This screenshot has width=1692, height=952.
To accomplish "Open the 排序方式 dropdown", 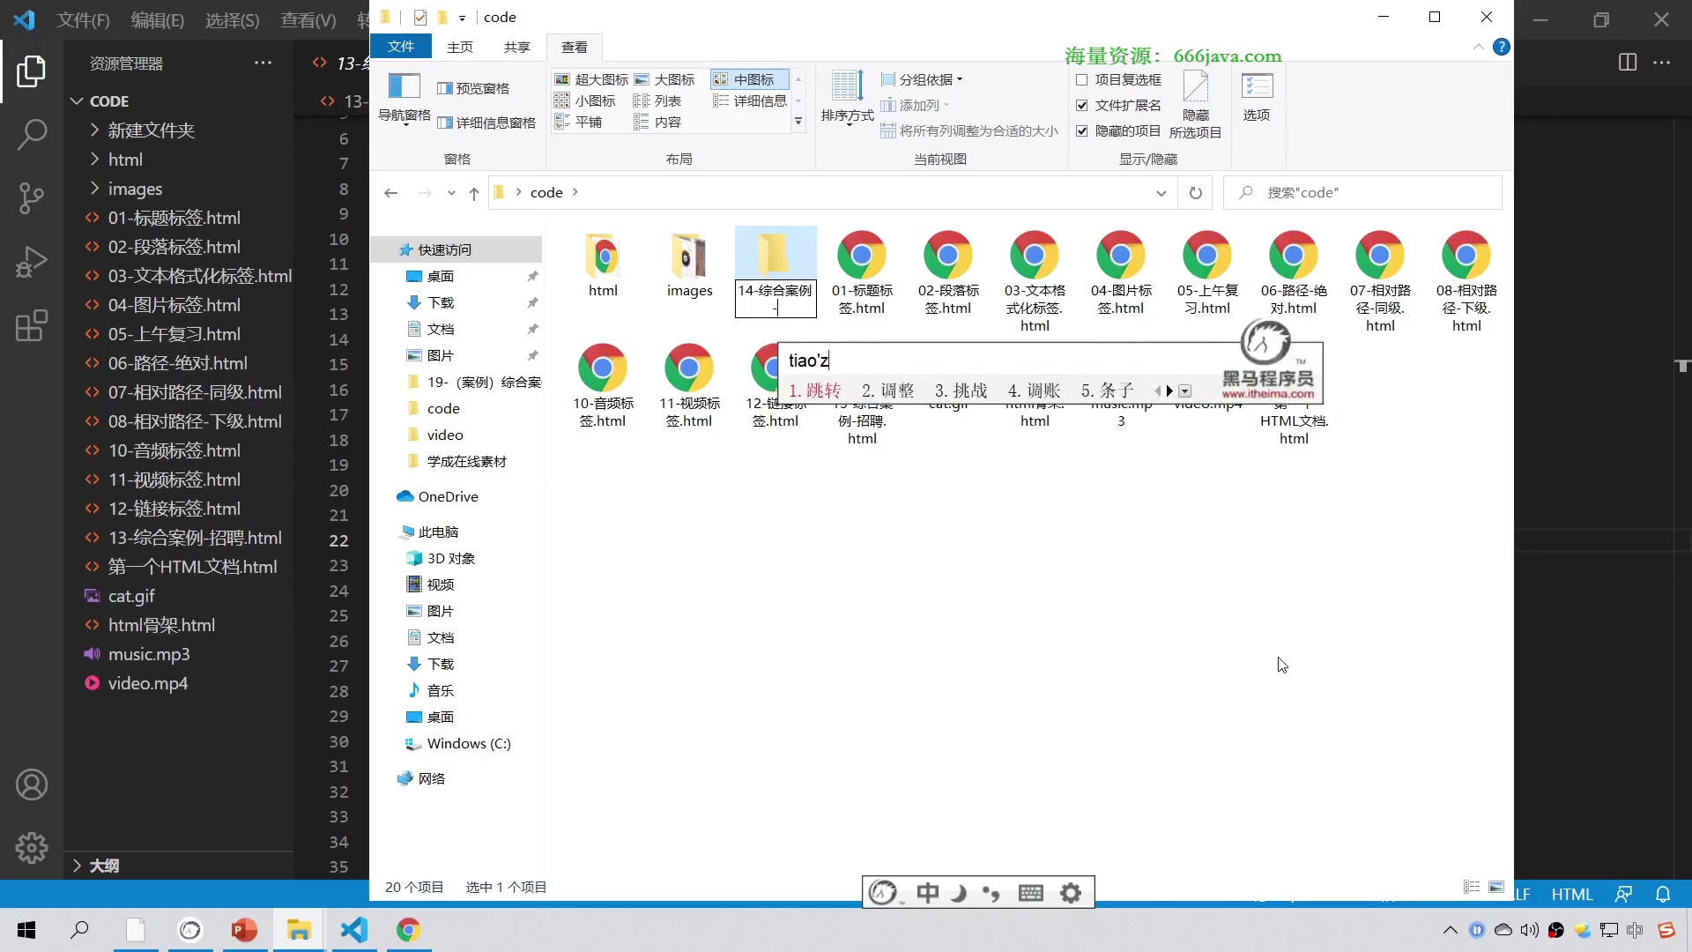I will point(846,101).
